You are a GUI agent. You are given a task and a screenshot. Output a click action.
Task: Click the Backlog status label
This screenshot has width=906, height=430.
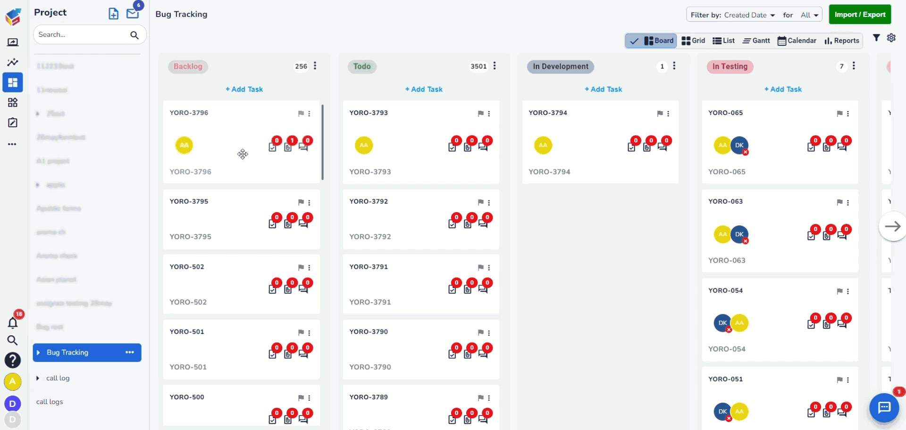coord(188,66)
